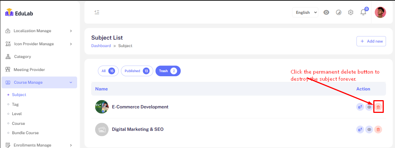This screenshot has height=148, width=395.
Task: Open the language dropdown showing English
Action: (305, 12)
